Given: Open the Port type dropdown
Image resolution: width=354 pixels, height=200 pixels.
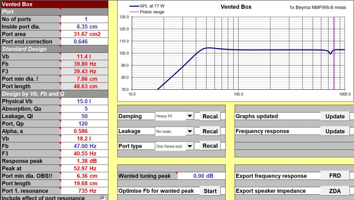Looking at the screenshot, I should tap(190, 146).
